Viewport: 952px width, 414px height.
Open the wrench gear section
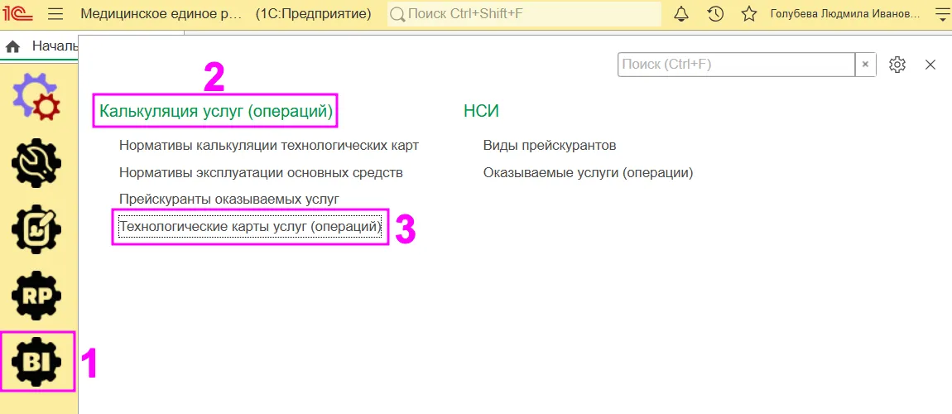click(37, 164)
